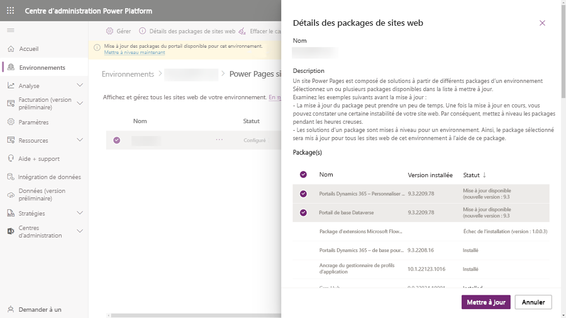The height and width of the screenshot is (318, 566).
Task: Expand the Facturation menu chevron
Action: tap(80, 103)
